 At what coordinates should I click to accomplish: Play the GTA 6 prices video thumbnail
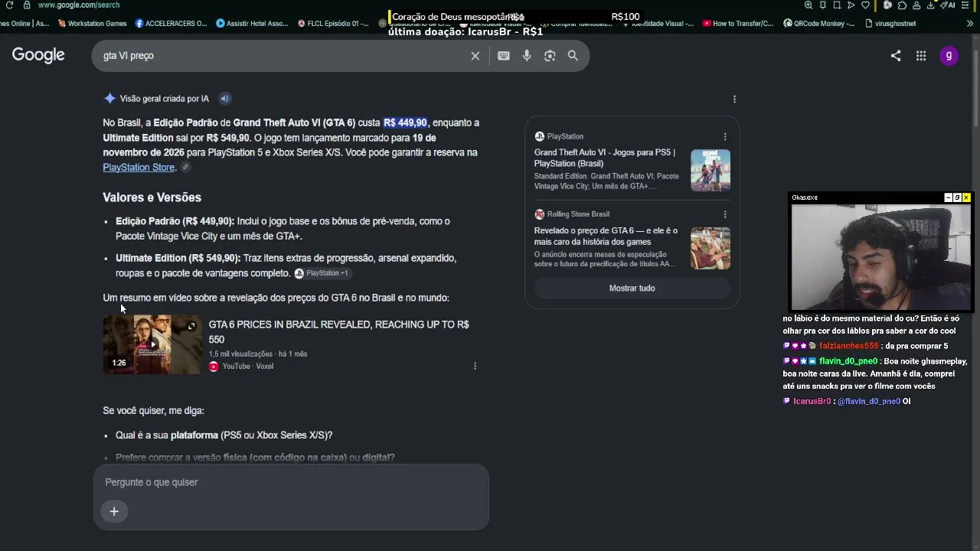coord(152,344)
